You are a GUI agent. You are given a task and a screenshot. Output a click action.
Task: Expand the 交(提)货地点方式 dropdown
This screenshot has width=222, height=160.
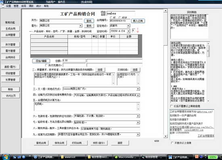138,89
